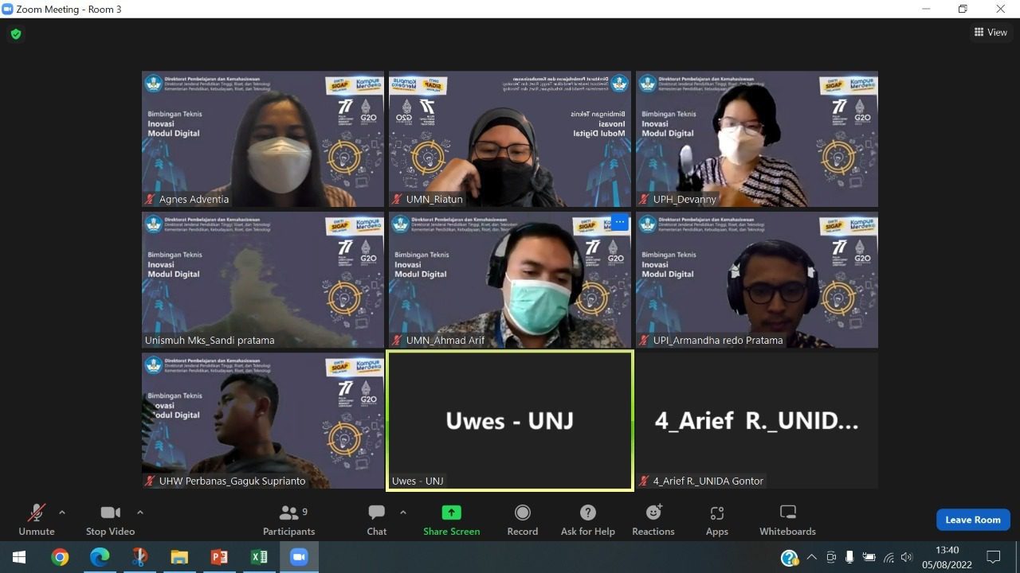
Task: Open the Chat panel
Action: coord(376,520)
